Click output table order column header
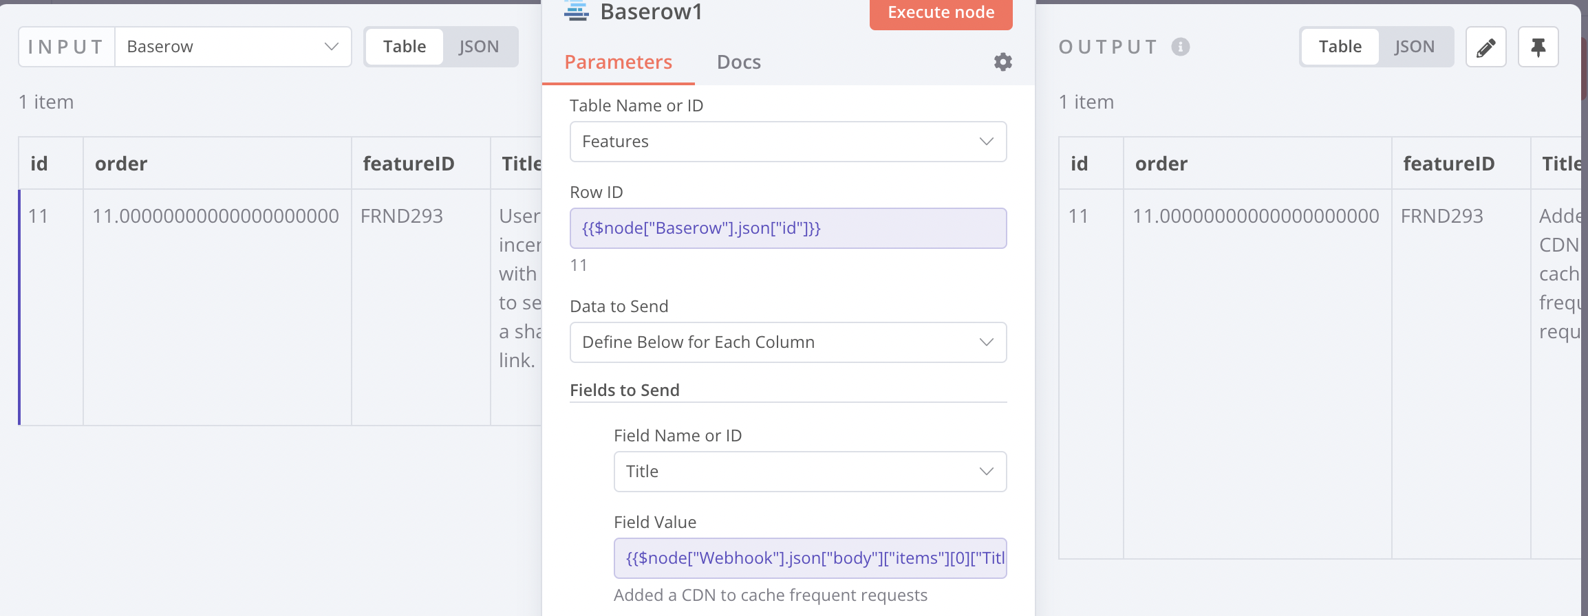The image size is (1588, 616). pyautogui.click(x=1258, y=164)
